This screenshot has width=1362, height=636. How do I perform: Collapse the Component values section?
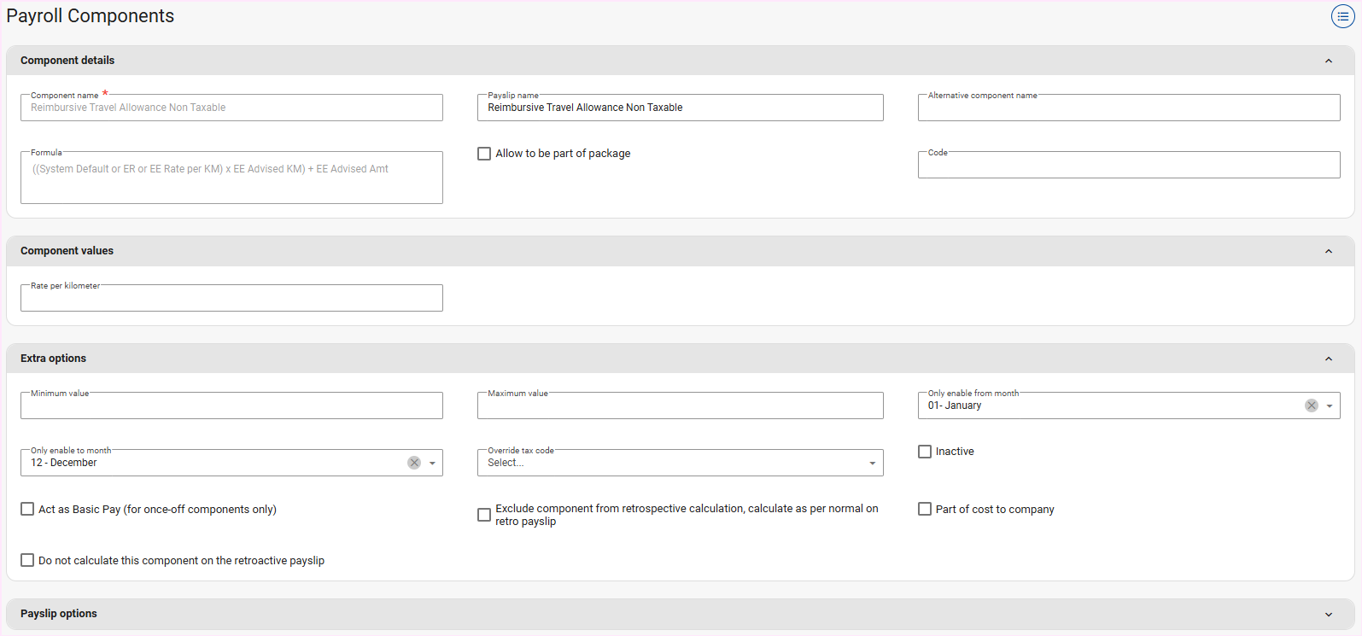1328,251
